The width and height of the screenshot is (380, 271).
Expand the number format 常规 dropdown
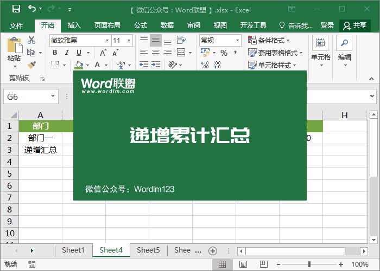(x=237, y=41)
